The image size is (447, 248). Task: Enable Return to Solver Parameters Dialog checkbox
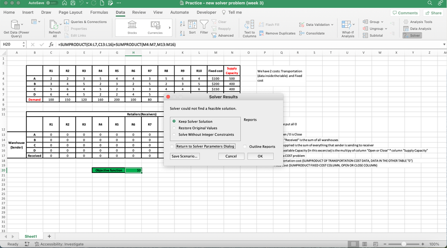(172, 147)
